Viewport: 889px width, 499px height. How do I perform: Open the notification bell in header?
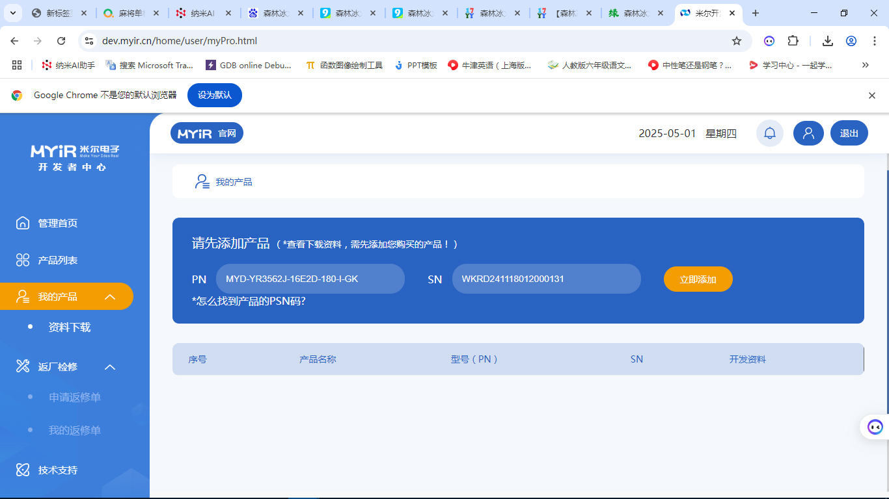(770, 133)
